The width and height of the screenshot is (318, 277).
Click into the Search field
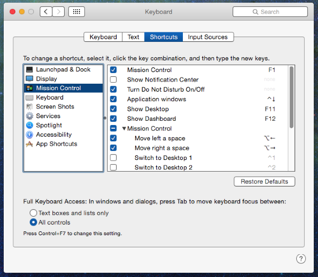point(270,12)
